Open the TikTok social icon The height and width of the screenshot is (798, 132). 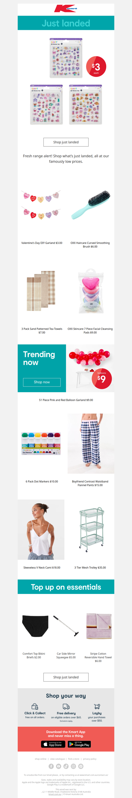66,766
